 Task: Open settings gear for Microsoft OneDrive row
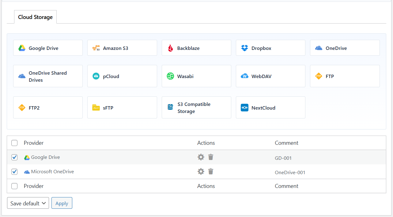tap(201, 171)
